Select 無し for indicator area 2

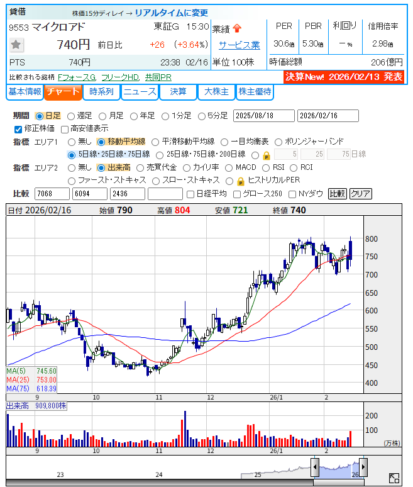click(x=72, y=168)
